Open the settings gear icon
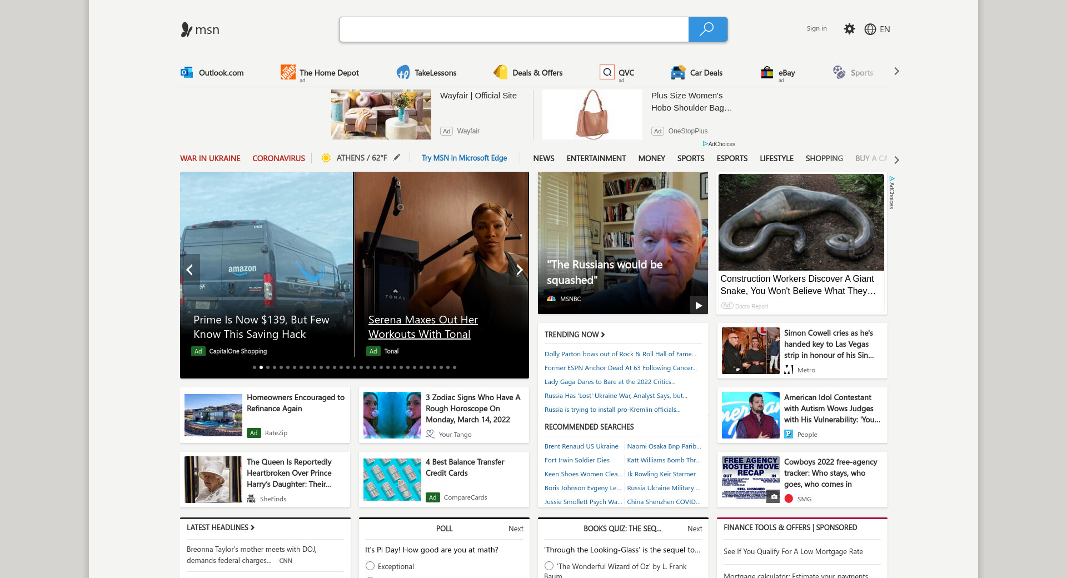The height and width of the screenshot is (578, 1067). click(849, 29)
